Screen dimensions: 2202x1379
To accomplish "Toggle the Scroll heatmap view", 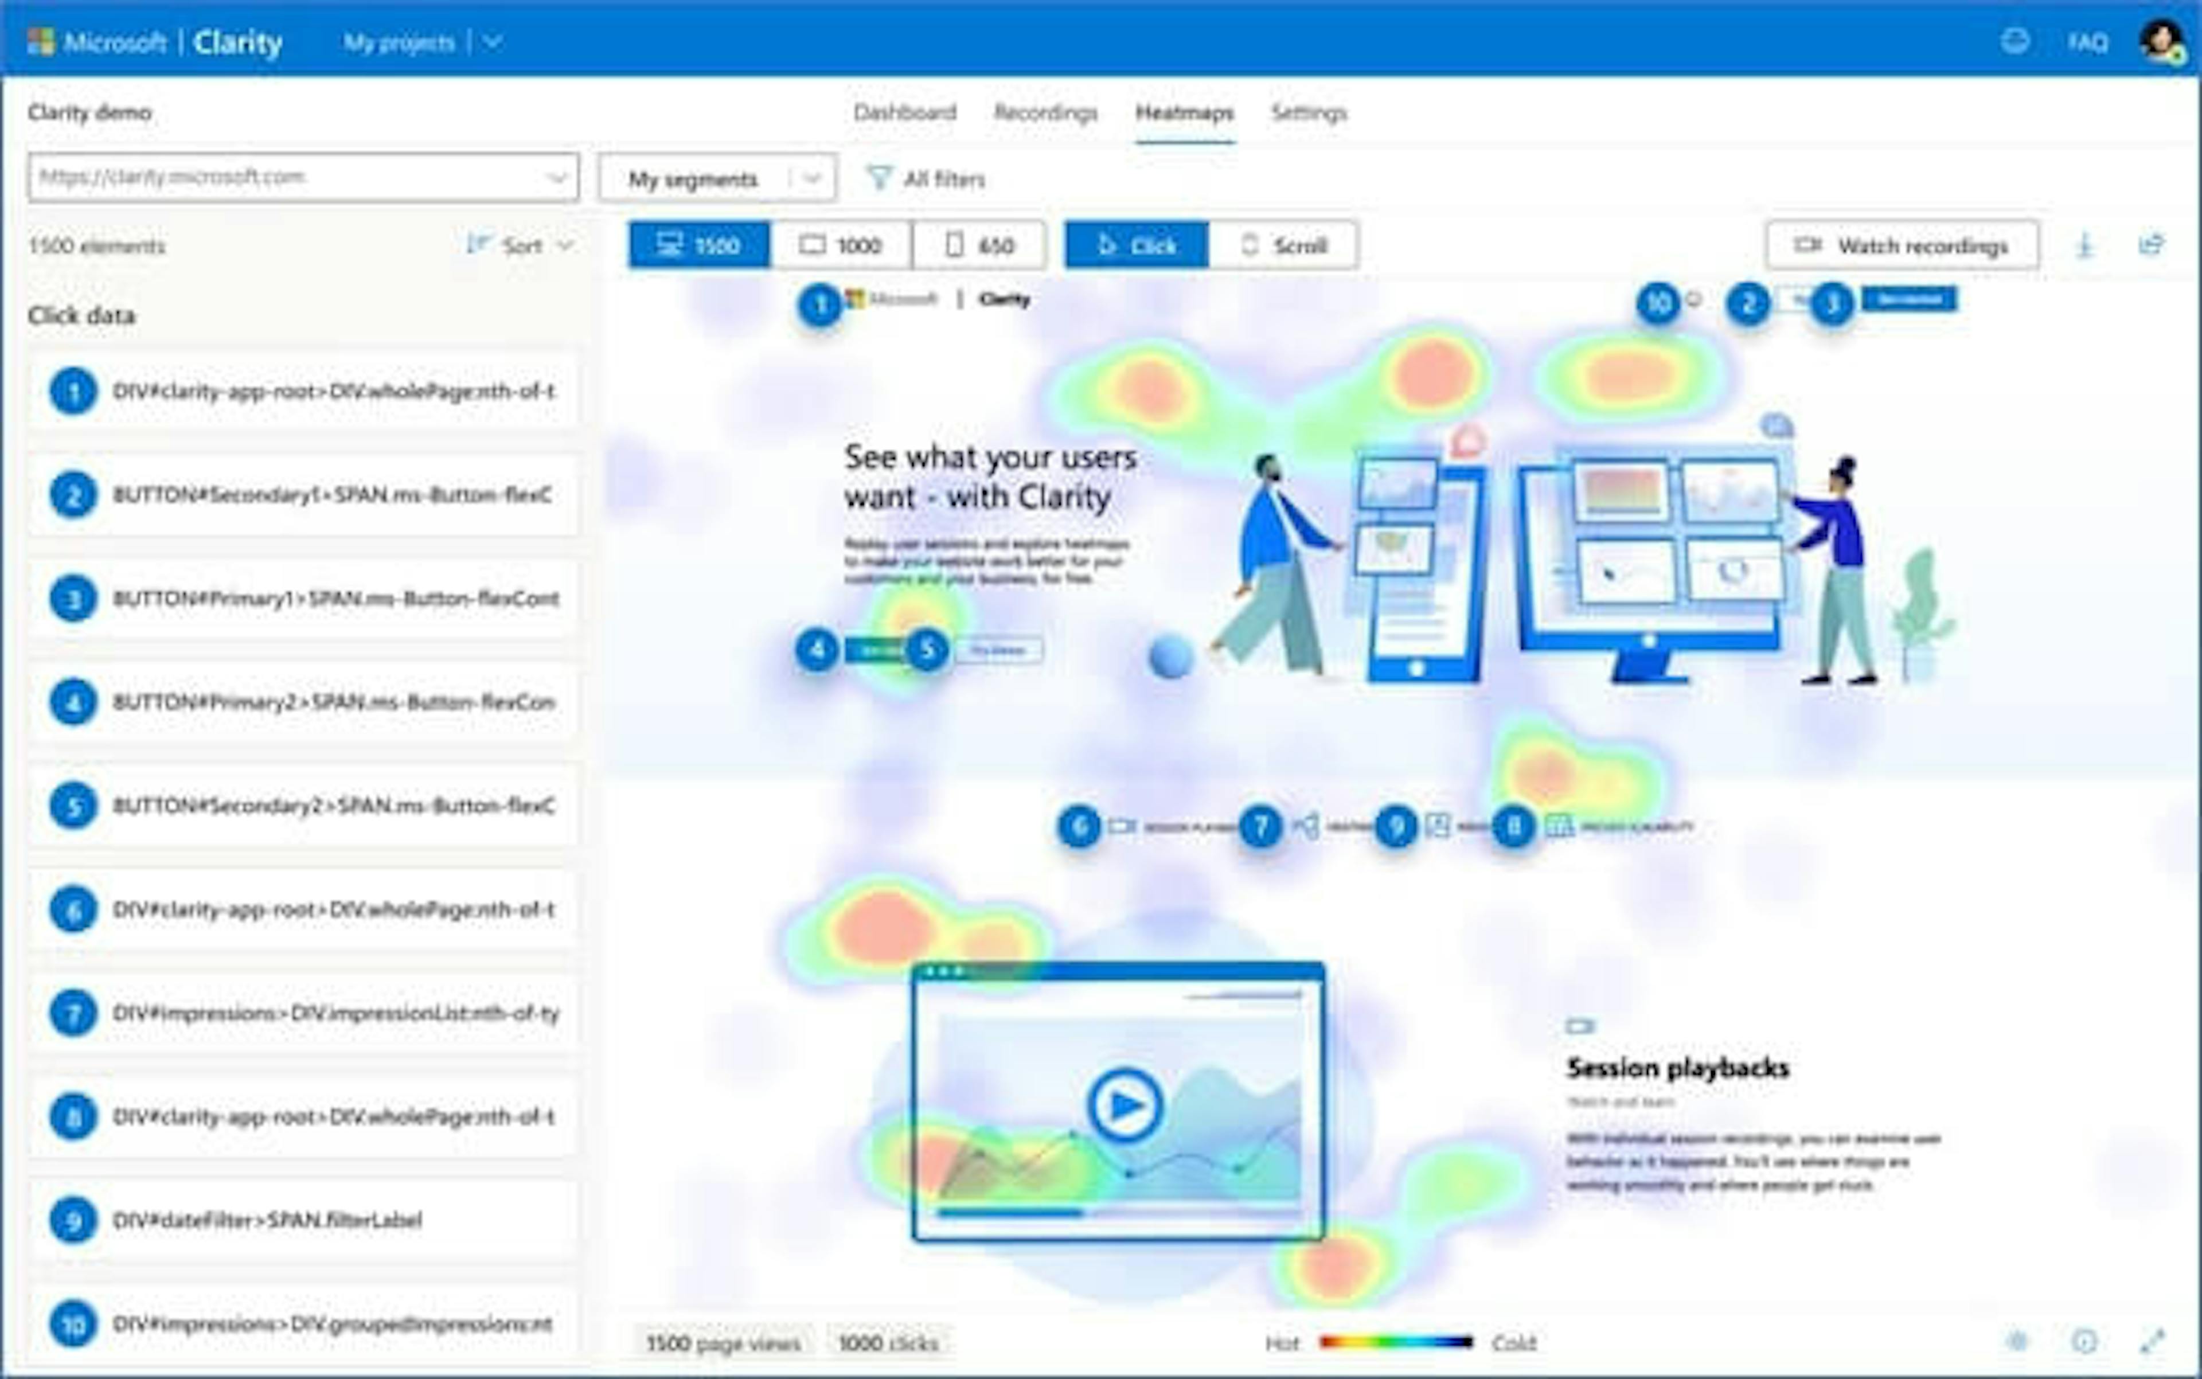I will [x=1284, y=244].
